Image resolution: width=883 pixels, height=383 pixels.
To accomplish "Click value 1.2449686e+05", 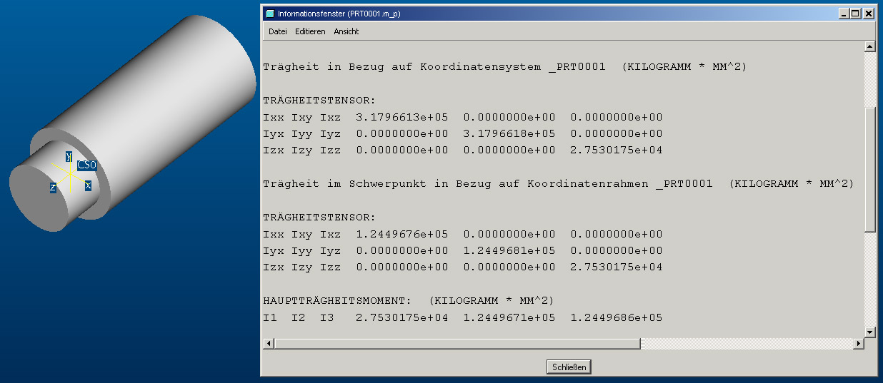I will tap(616, 317).
